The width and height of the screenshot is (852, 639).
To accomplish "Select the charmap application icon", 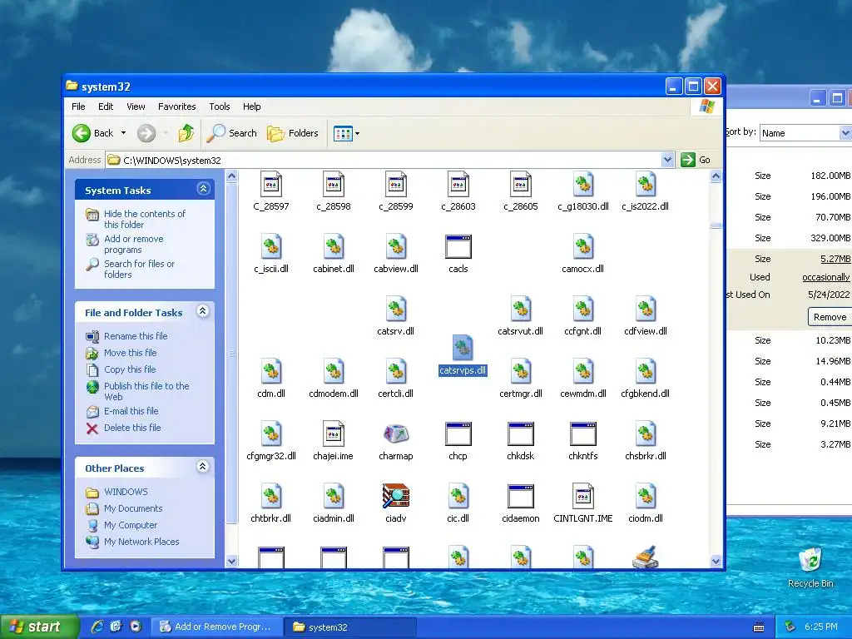I will [x=395, y=433].
